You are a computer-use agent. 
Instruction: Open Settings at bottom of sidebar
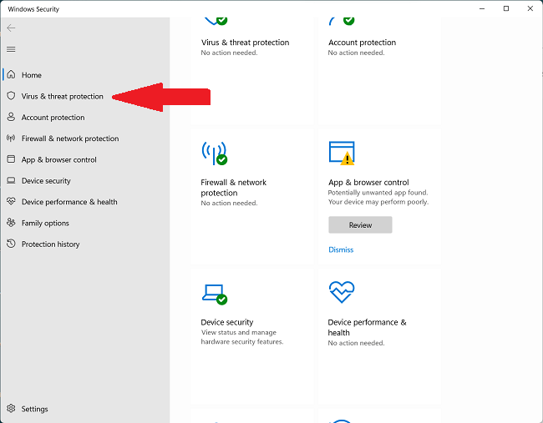pyautogui.click(x=34, y=409)
